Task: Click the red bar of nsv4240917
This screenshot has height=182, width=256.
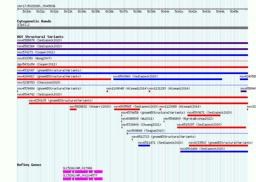Action: pyautogui.click(x=64, y=79)
